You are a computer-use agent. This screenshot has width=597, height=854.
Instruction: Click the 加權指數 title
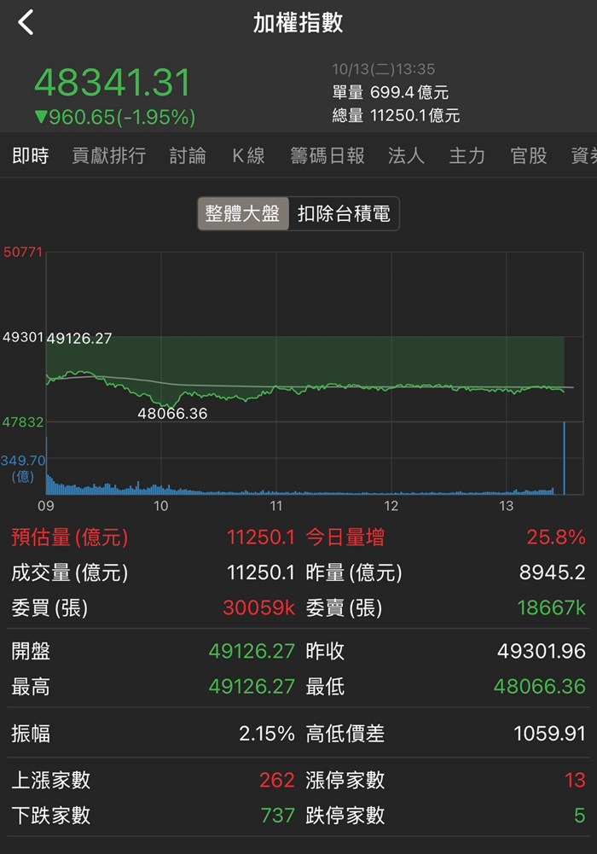pos(298,23)
